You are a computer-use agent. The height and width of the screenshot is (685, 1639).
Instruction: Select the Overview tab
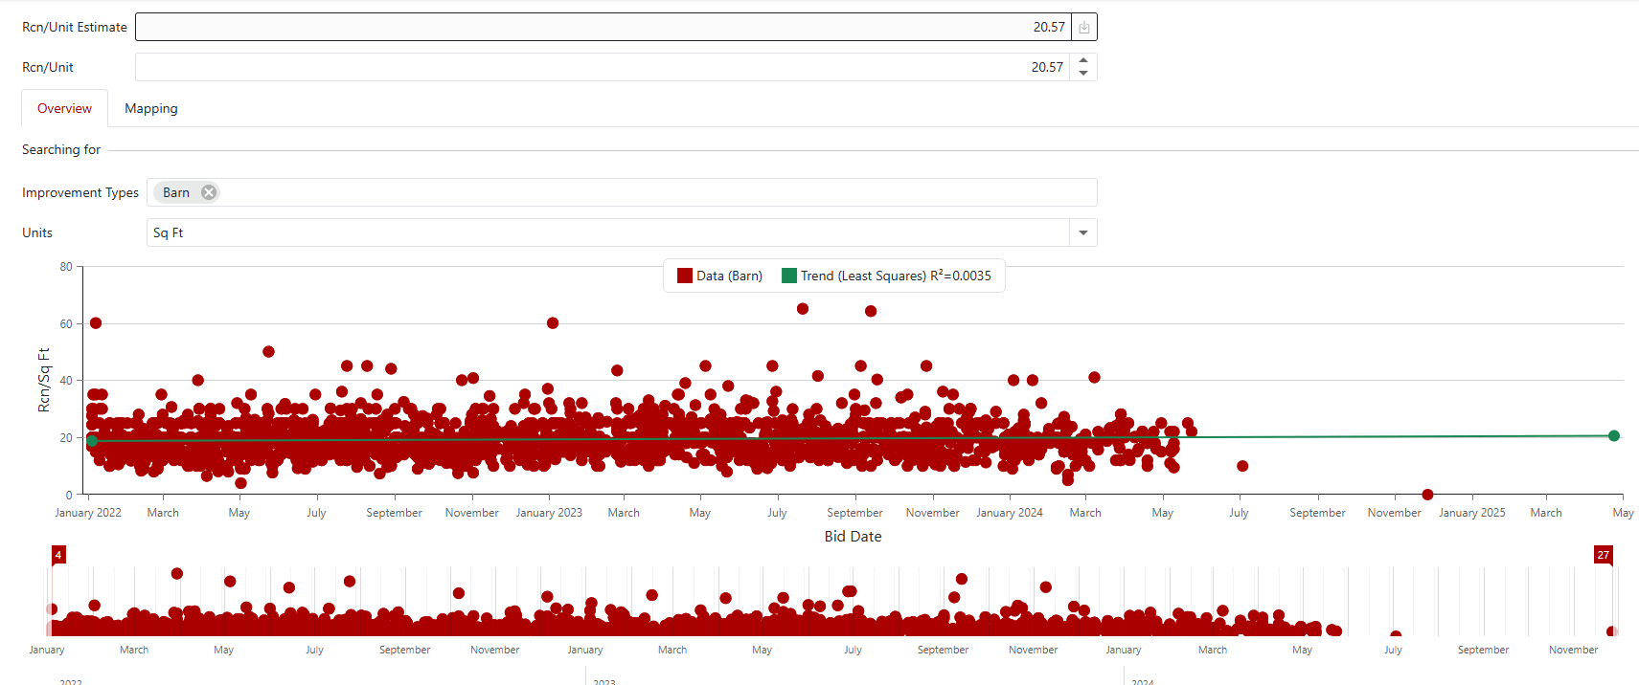pos(64,109)
